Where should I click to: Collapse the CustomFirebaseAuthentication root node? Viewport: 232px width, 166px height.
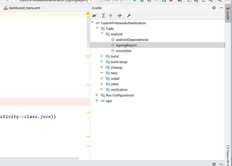point(92,23)
